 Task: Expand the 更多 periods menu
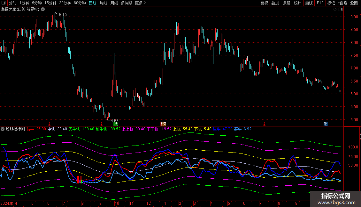pyautogui.click(x=140, y=3)
